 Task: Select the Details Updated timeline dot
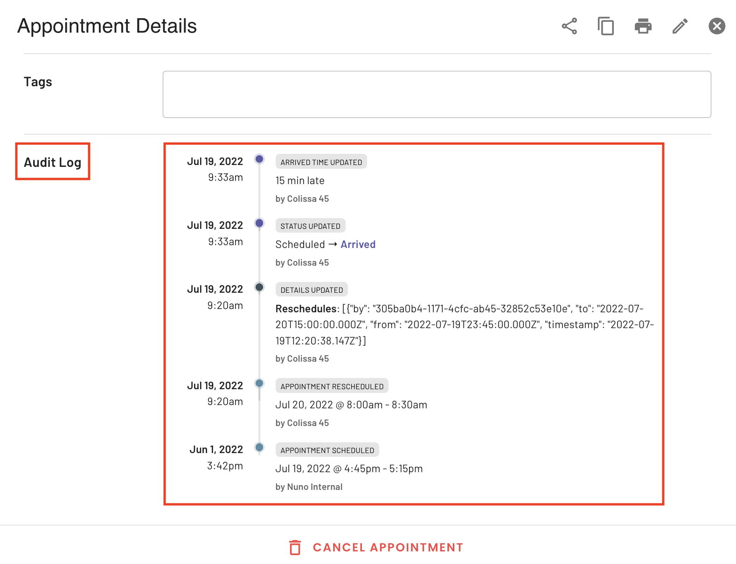pos(259,287)
